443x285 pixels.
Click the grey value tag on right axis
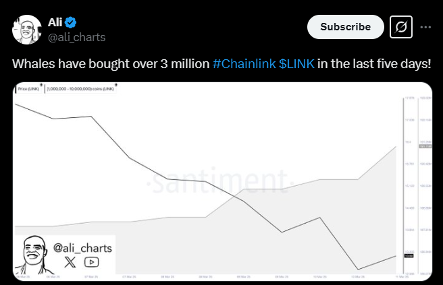coord(425,146)
